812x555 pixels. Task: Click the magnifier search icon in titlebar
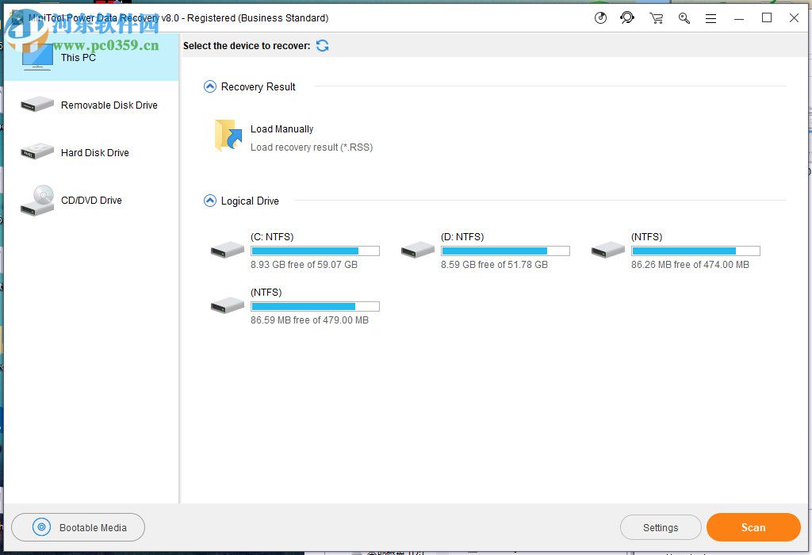pos(684,17)
